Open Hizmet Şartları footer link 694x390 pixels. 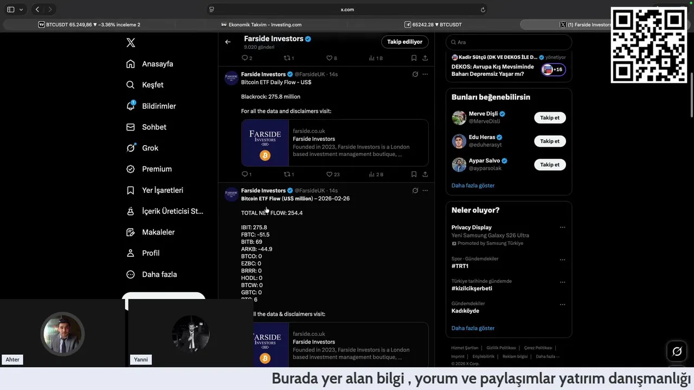(465, 348)
